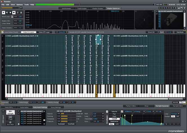Open the Tools menu
Image resolution: width=187 pixels, height=133 pixels.
pyautogui.click(x=26, y=5)
